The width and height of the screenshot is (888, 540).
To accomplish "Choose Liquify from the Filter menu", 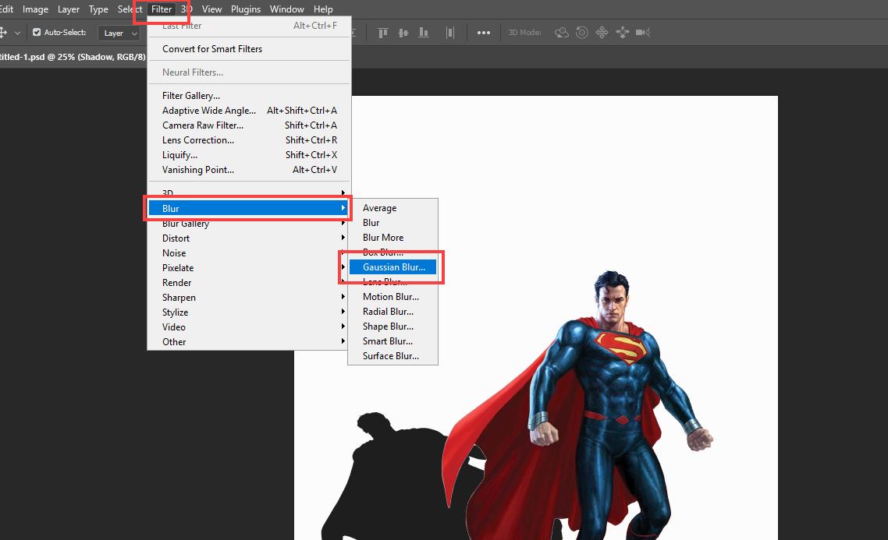I will tap(180, 154).
